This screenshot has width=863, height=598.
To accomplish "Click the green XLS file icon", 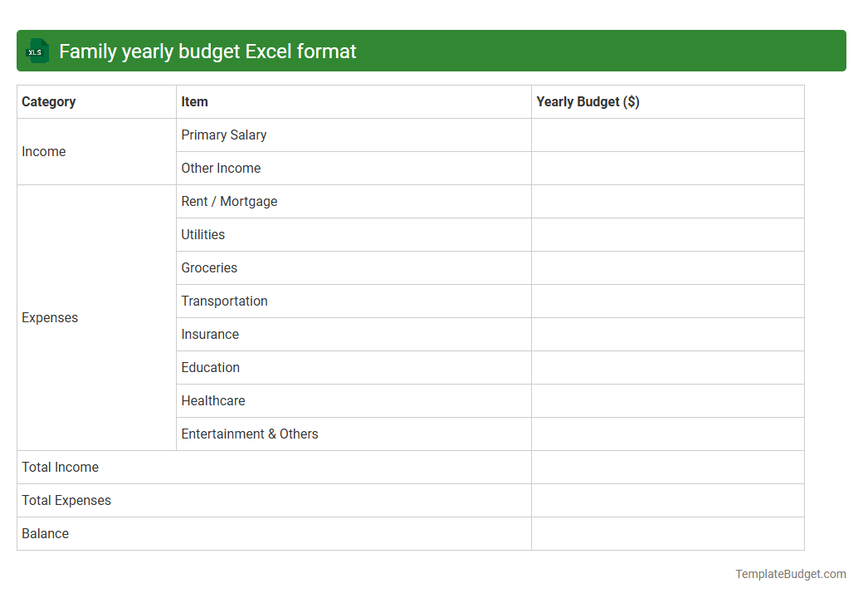I will click(x=37, y=51).
